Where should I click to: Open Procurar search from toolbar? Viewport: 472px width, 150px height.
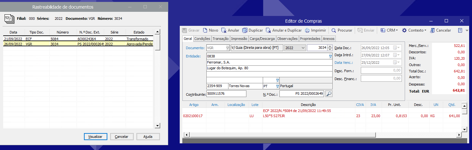click(334, 30)
